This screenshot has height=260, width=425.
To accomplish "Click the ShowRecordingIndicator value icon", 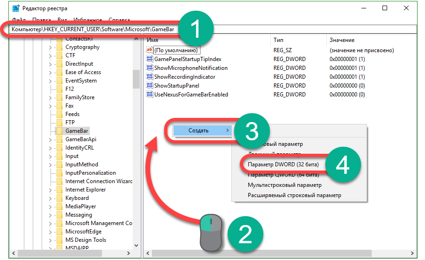I will (x=150, y=77).
